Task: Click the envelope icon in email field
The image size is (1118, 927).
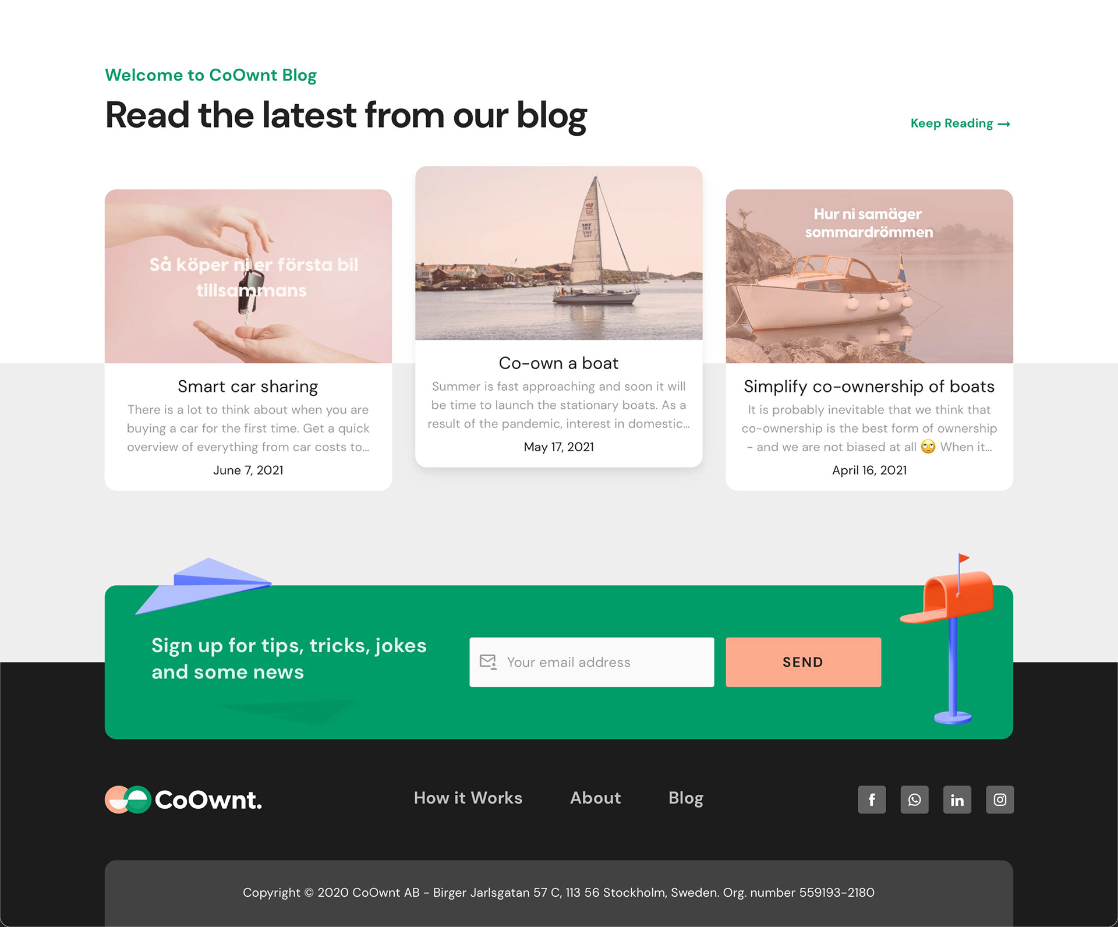Action: coord(488,662)
